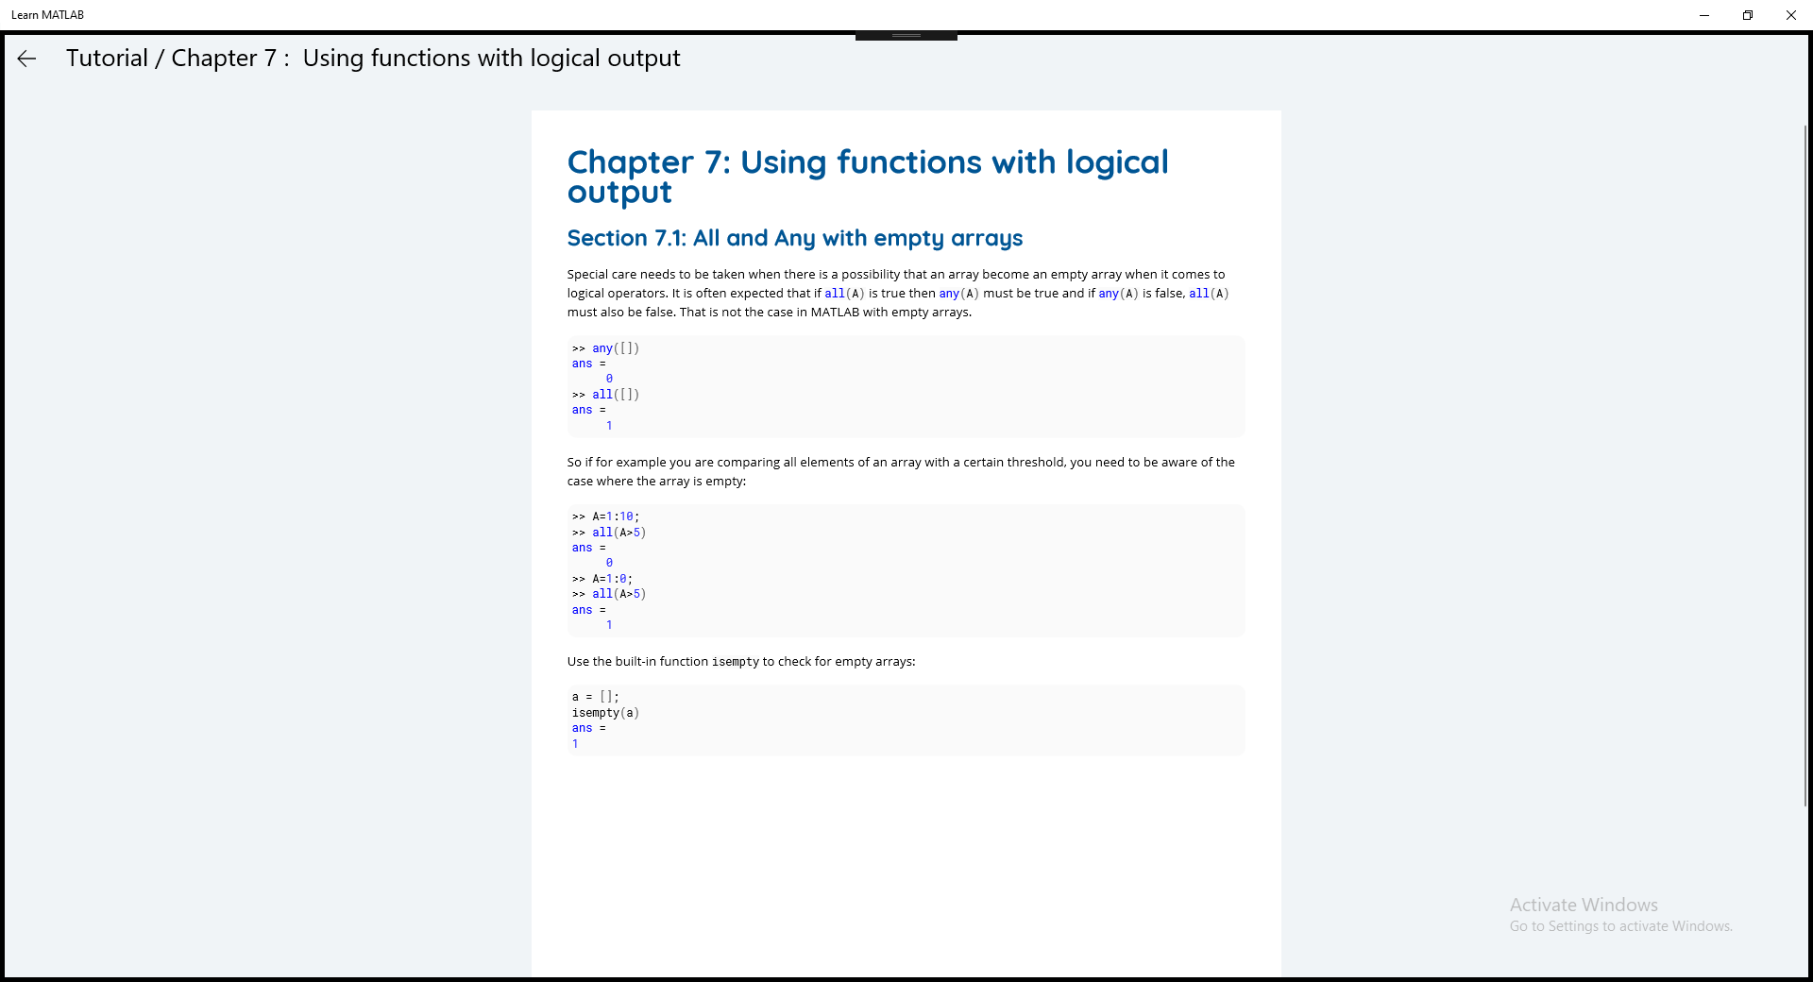Restore down the application window
The image size is (1813, 982).
(x=1748, y=15)
